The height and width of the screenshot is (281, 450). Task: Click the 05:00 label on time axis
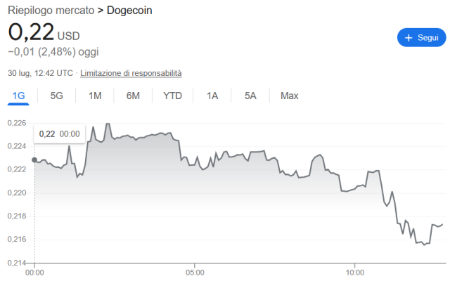pos(195,273)
